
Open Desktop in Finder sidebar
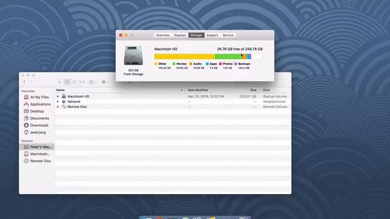37,111
